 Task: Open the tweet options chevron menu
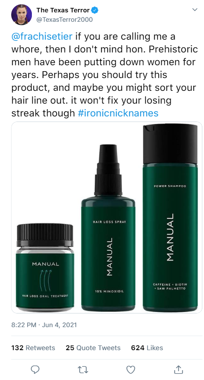pyautogui.click(x=195, y=10)
